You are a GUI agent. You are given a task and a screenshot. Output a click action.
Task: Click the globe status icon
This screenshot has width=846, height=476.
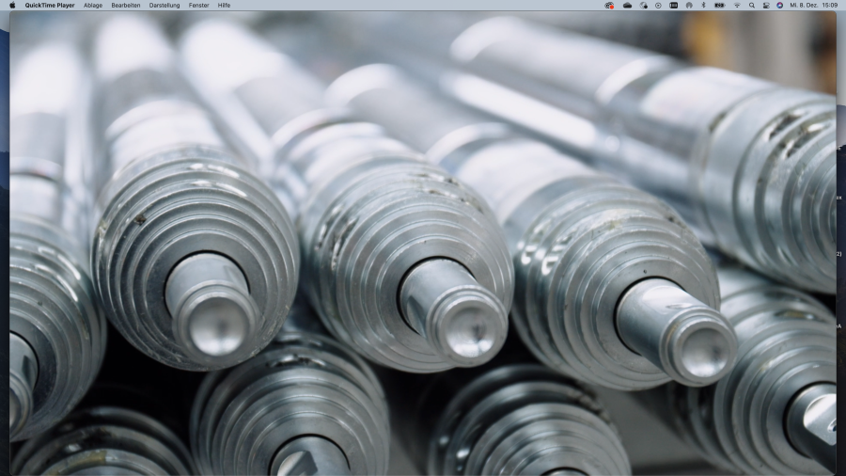click(643, 5)
